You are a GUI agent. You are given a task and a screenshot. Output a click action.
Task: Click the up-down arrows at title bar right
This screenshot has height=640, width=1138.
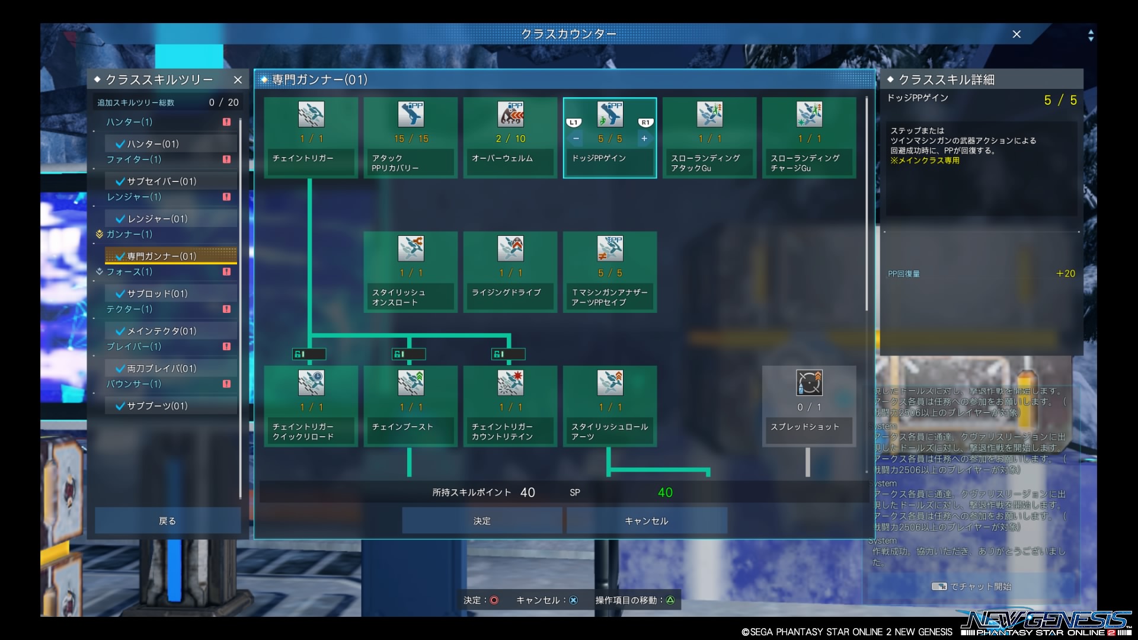(1091, 35)
